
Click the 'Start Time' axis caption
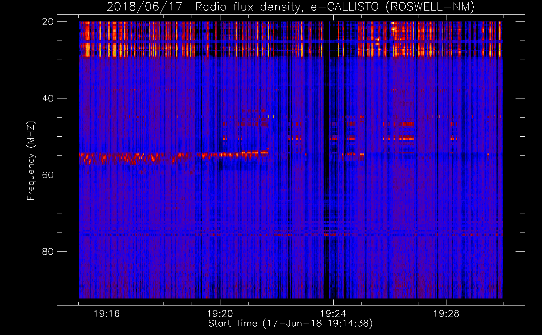pyautogui.click(x=290, y=324)
